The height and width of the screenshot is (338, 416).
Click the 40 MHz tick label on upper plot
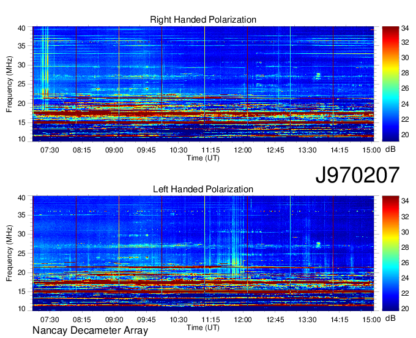(x=21, y=28)
